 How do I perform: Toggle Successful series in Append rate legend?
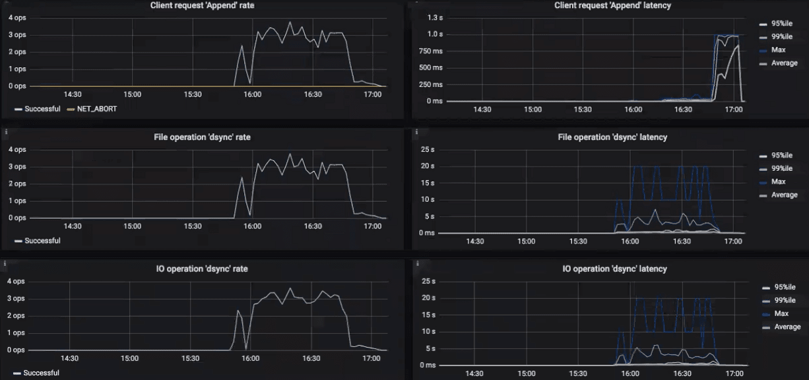click(x=42, y=109)
